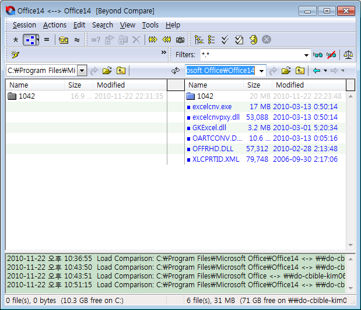Screen dimensions: 361x310
Task: Toggle the Show Differences filter button
Action: (x=31, y=40)
